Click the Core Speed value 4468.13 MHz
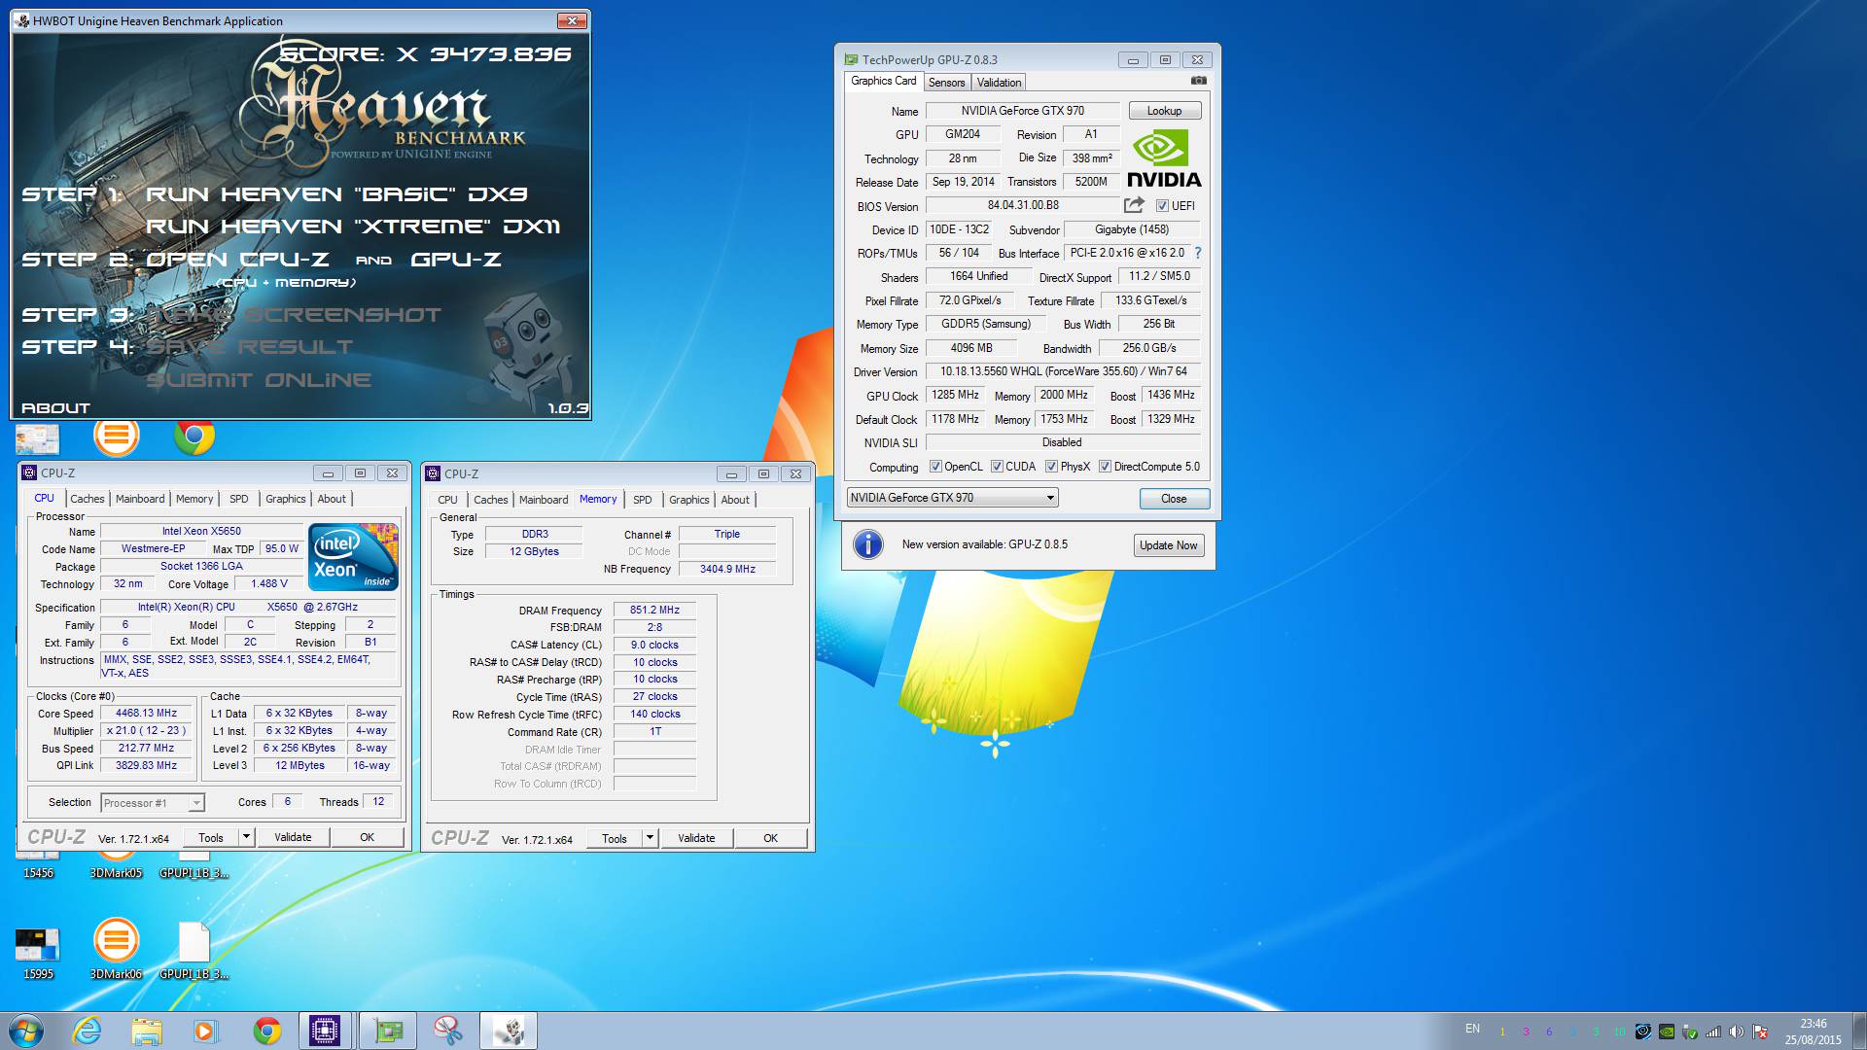 coord(146,713)
